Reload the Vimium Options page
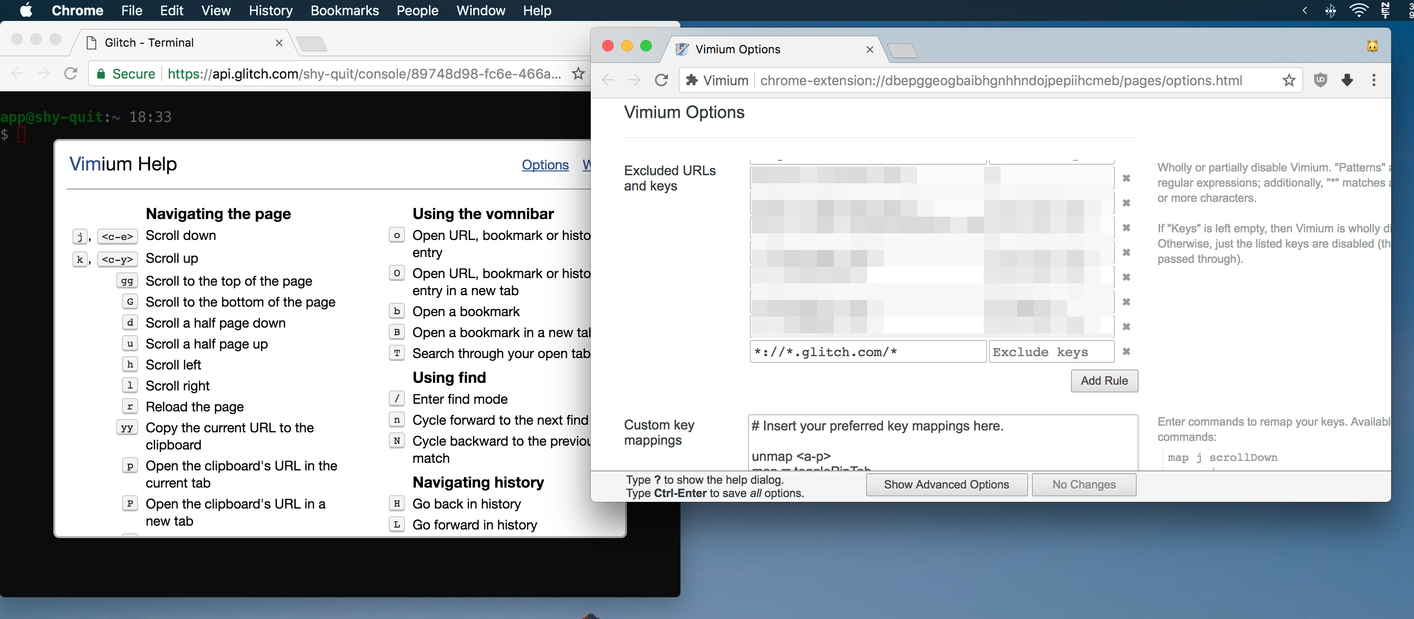 click(x=661, y=80)
